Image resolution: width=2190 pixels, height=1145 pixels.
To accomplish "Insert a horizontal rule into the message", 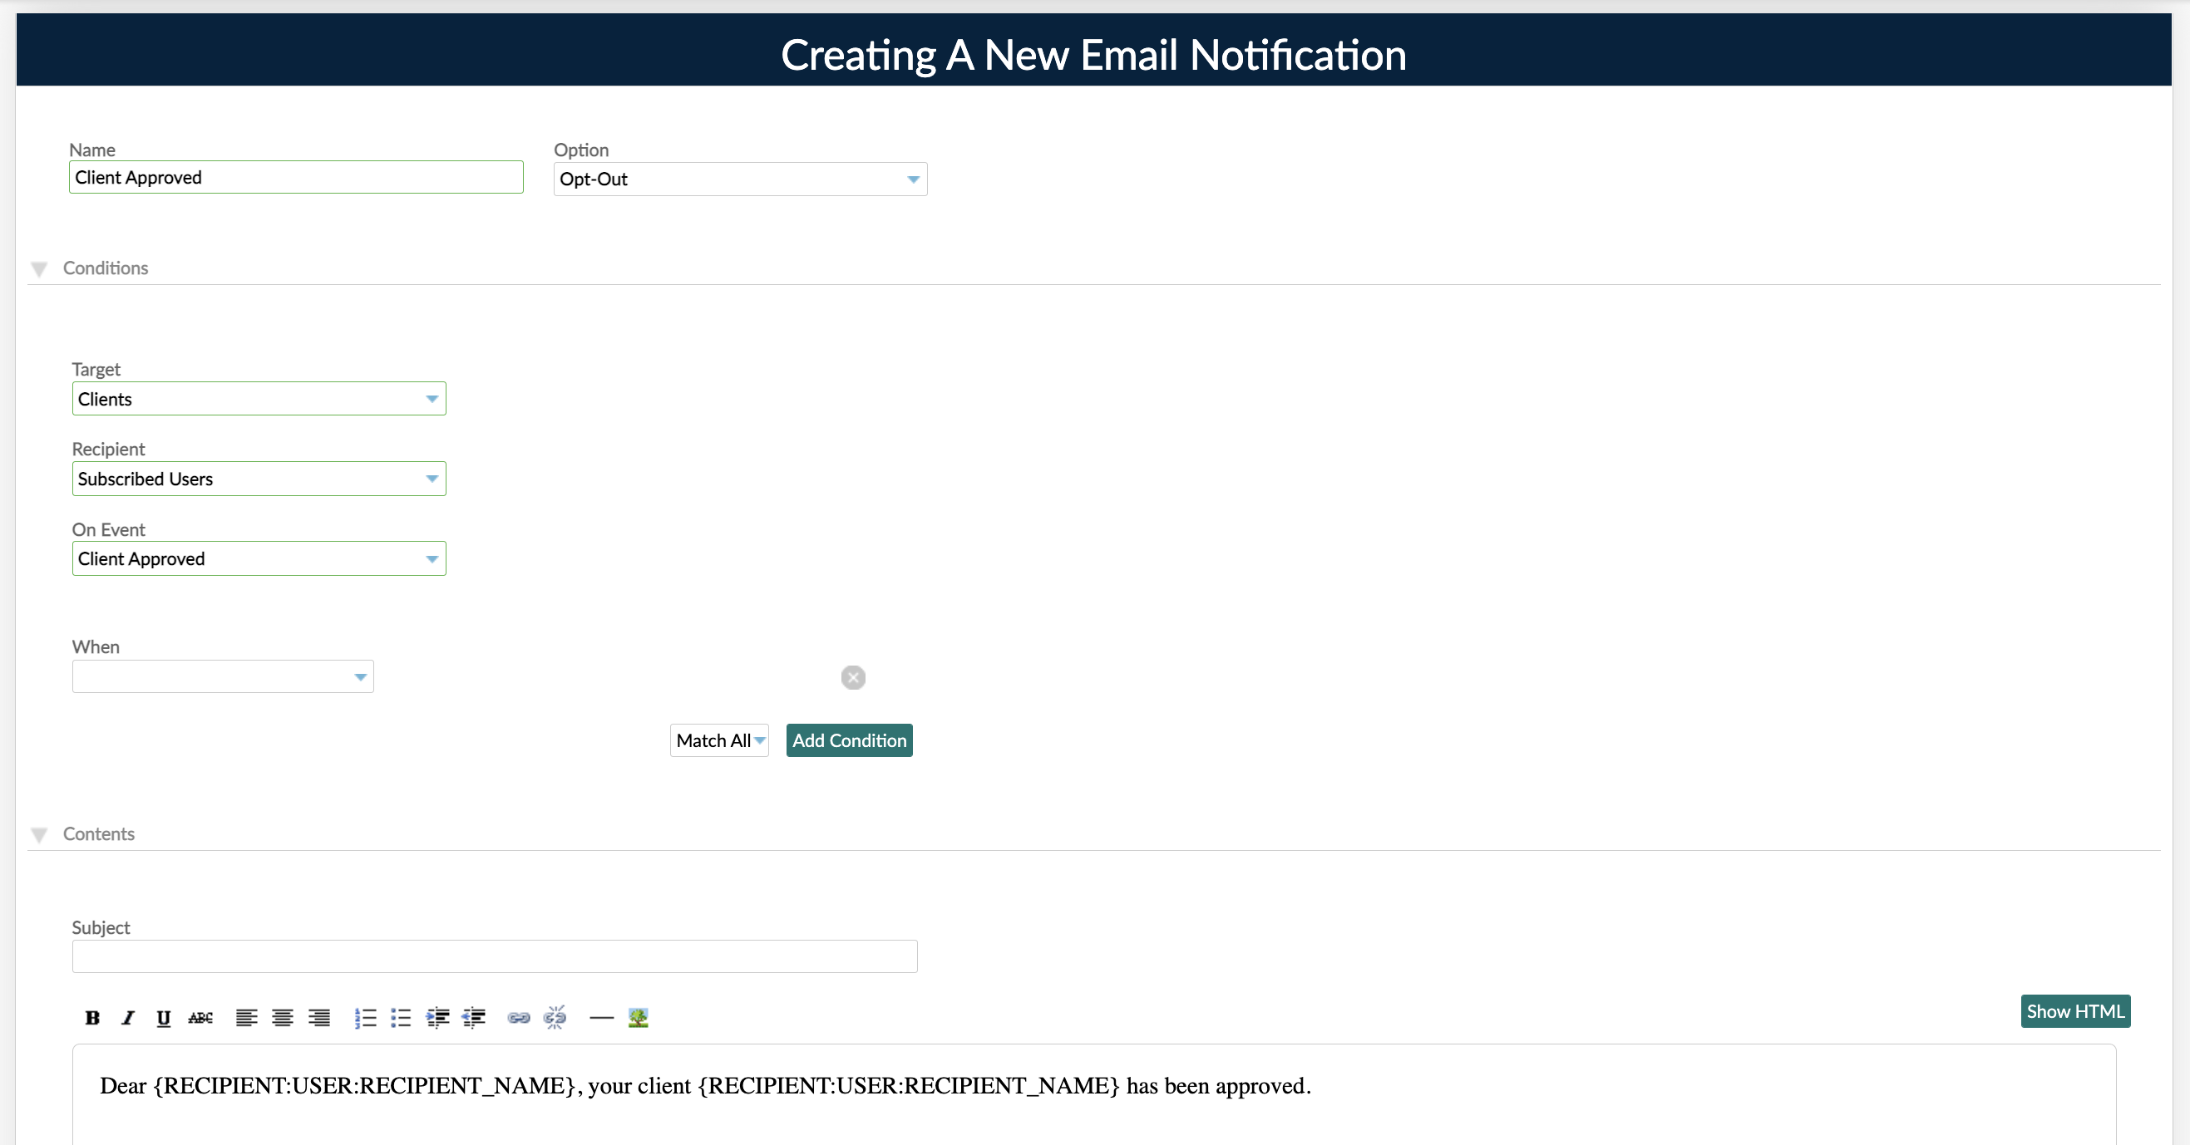I will pyautogui.click(x=601, y=1018).
